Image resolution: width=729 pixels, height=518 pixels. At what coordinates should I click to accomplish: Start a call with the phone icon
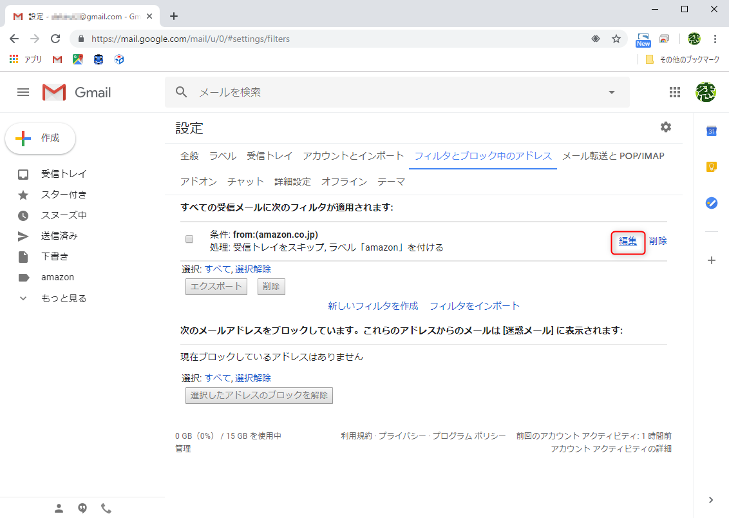(106, 508)
